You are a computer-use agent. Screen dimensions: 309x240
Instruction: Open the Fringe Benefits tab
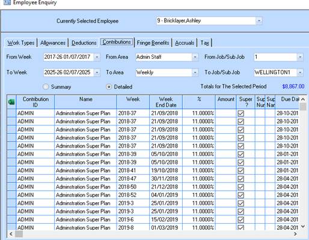tap(153, 43)
